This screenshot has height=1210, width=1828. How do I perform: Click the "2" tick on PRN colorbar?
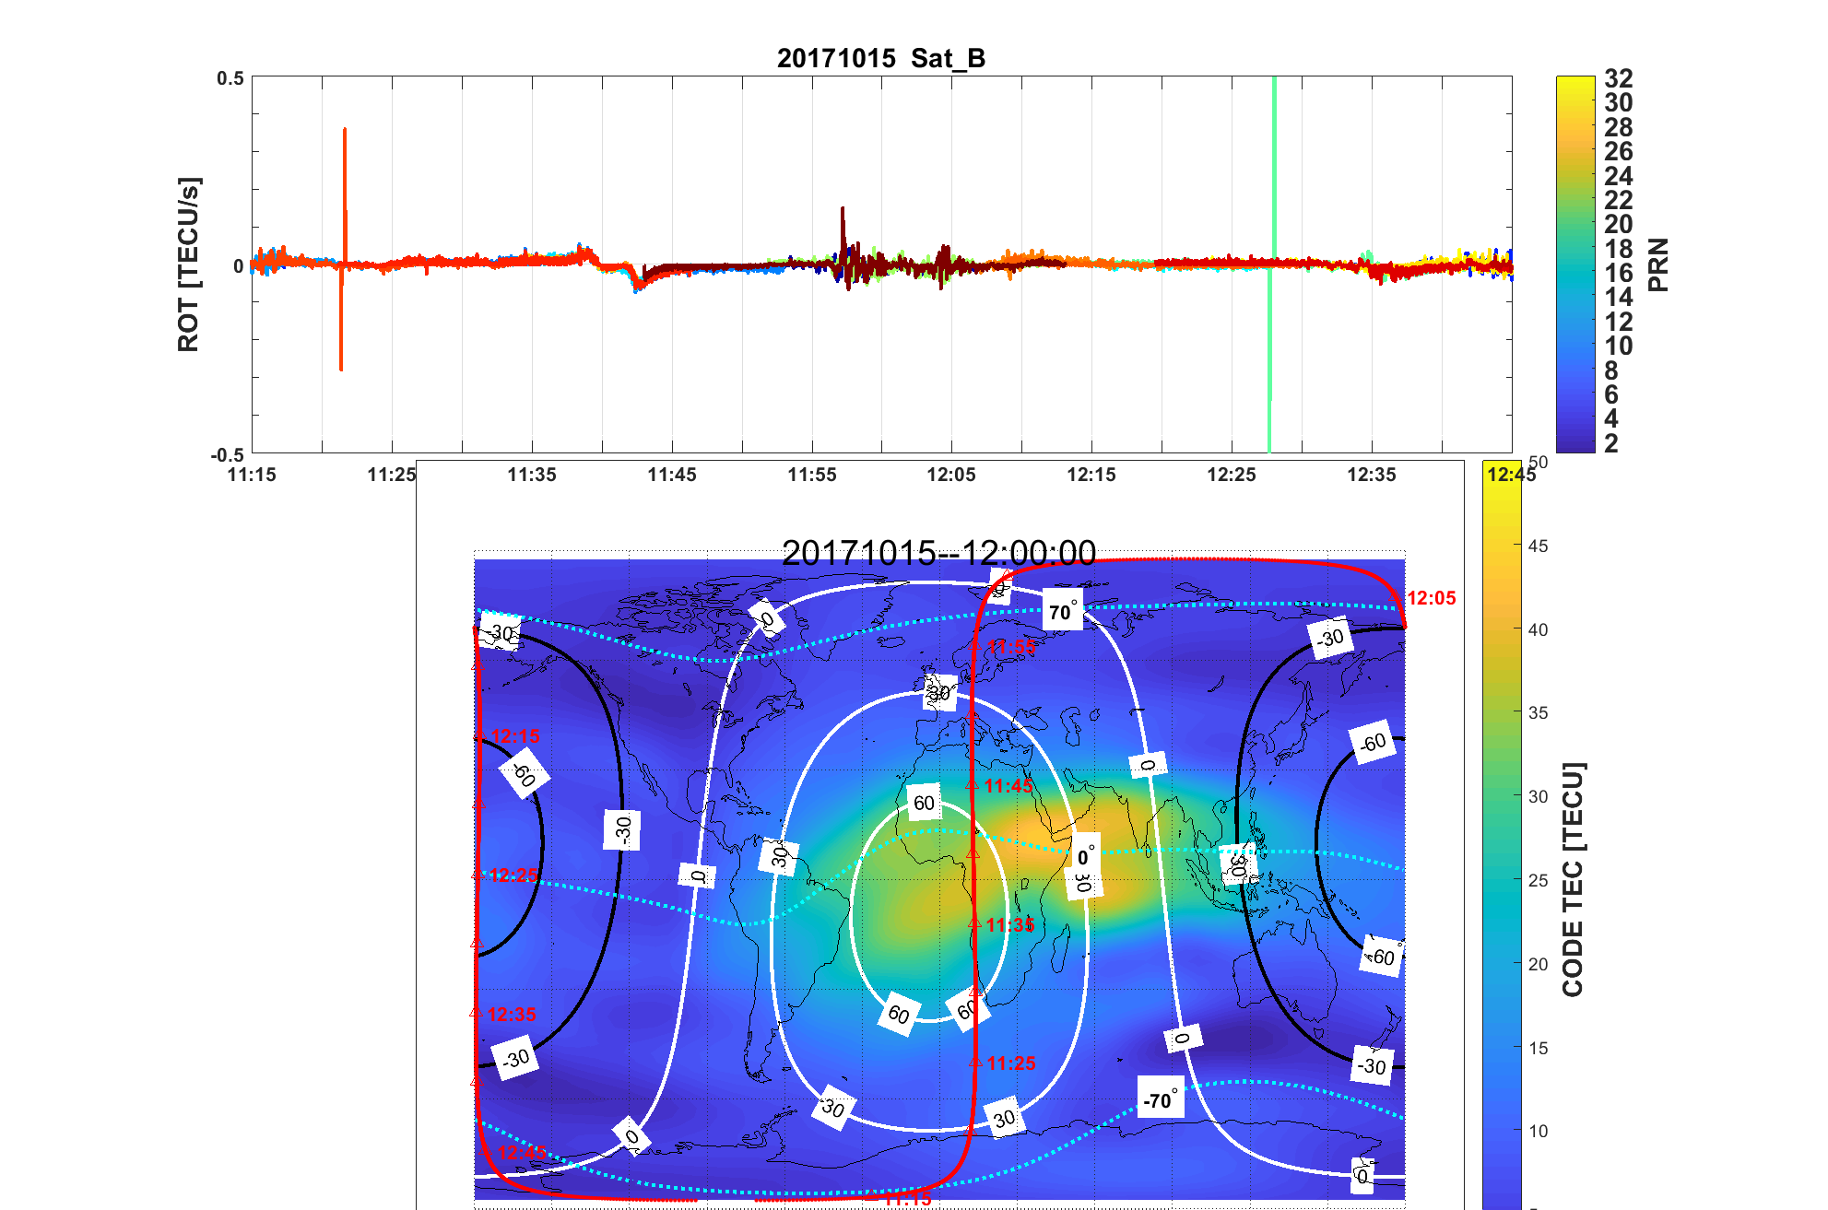pos(1611,443)
